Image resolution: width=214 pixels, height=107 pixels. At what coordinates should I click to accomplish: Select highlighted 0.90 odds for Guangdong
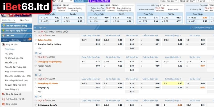click(180, 83)
